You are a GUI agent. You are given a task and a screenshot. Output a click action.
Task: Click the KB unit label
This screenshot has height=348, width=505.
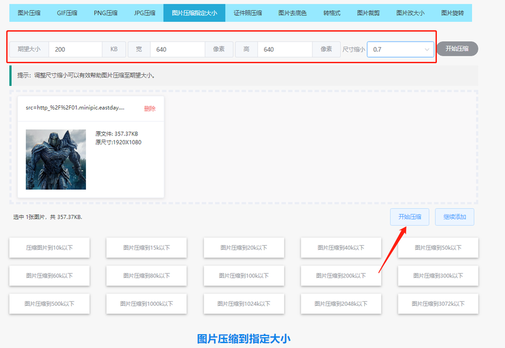(114, 49)
